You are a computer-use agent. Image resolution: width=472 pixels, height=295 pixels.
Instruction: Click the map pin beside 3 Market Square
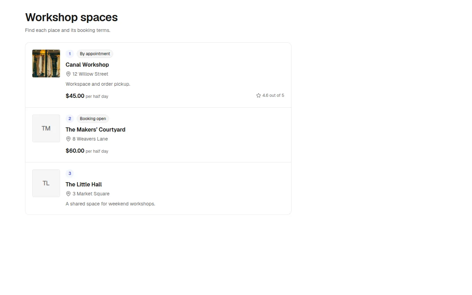click(x=68, y=194)
